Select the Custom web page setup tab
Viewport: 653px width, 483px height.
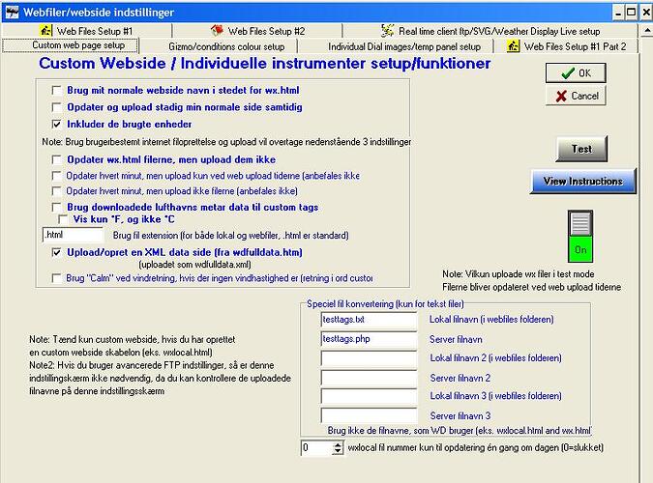71,45
